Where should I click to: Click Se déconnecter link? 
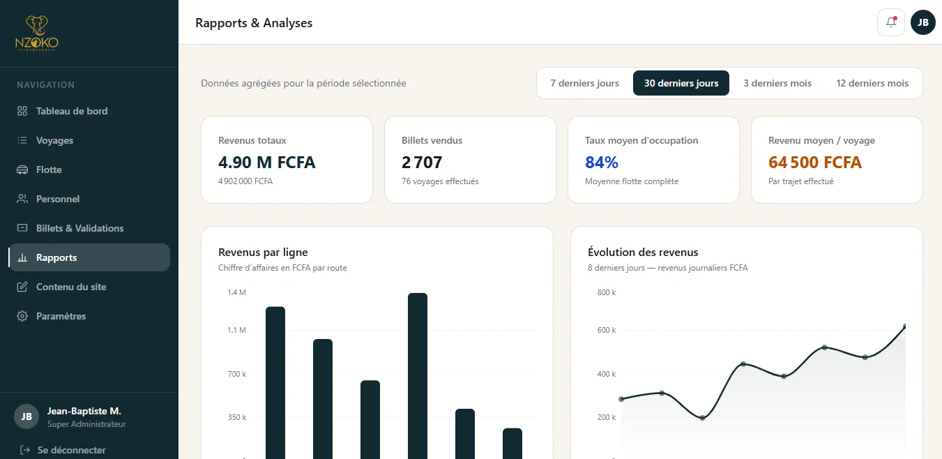71,450
